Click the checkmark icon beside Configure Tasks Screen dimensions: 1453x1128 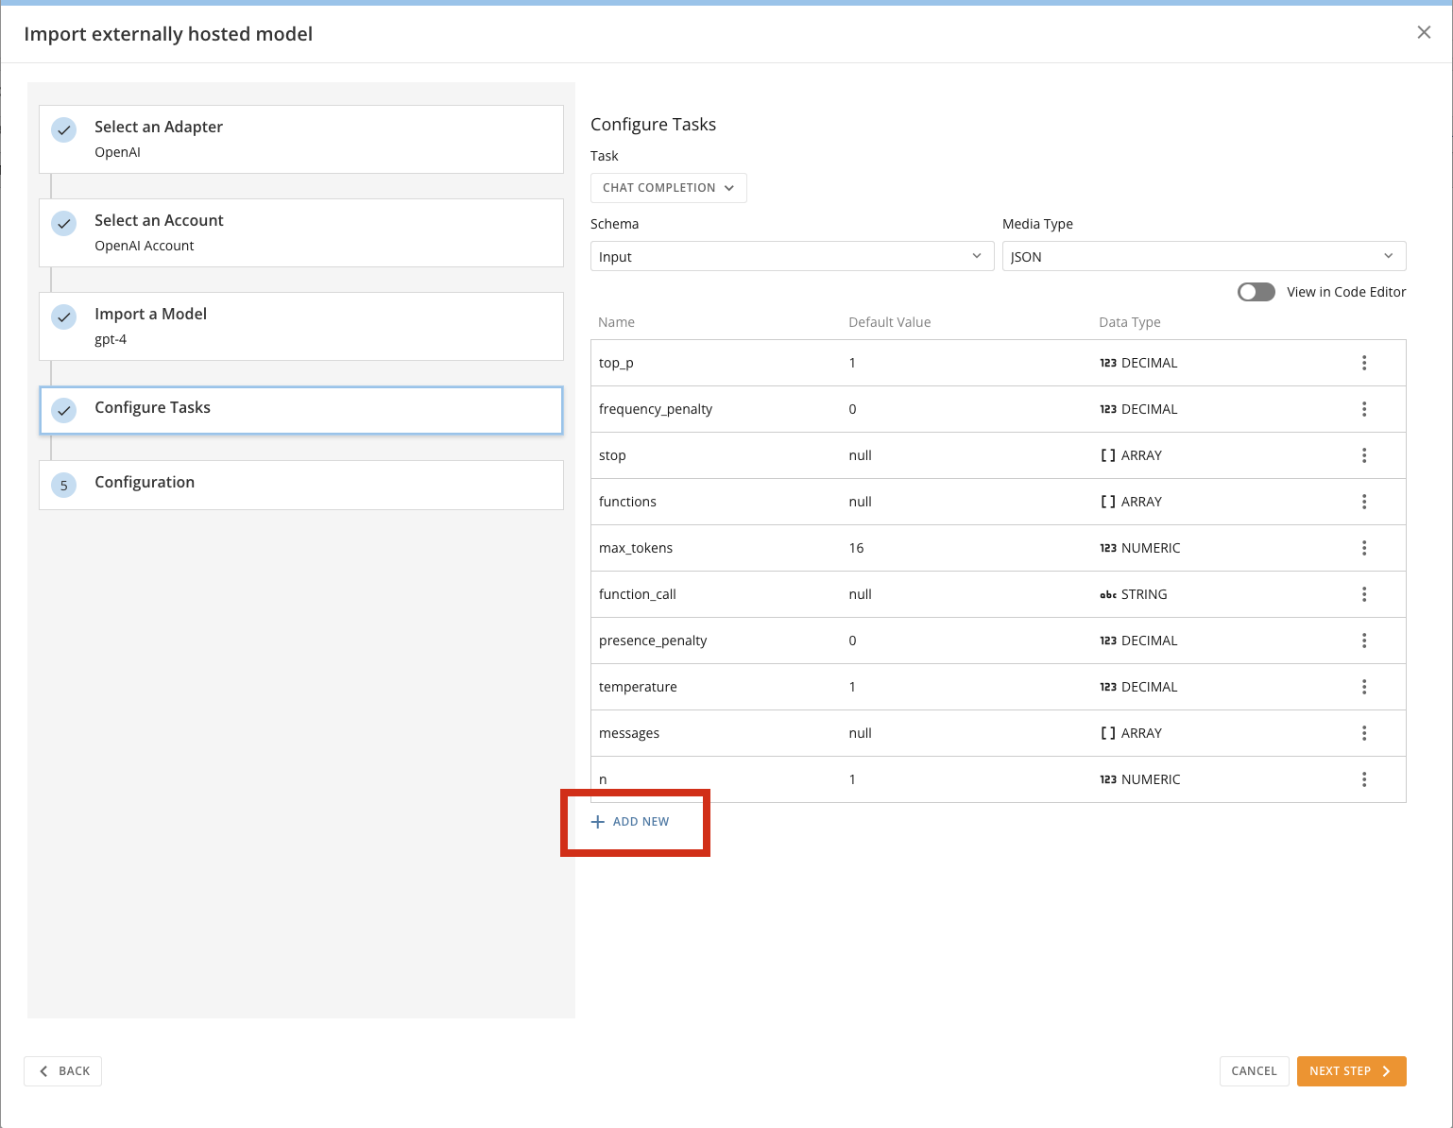(x=64, y=411)
